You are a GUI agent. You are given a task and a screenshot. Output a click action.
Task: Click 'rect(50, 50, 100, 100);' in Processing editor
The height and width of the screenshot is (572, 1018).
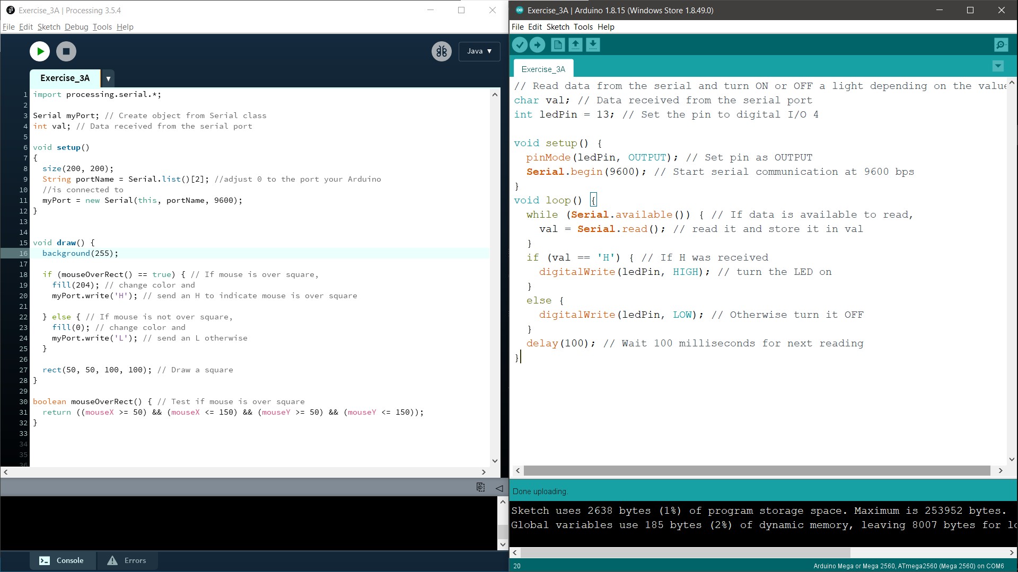tap(97, 370)
